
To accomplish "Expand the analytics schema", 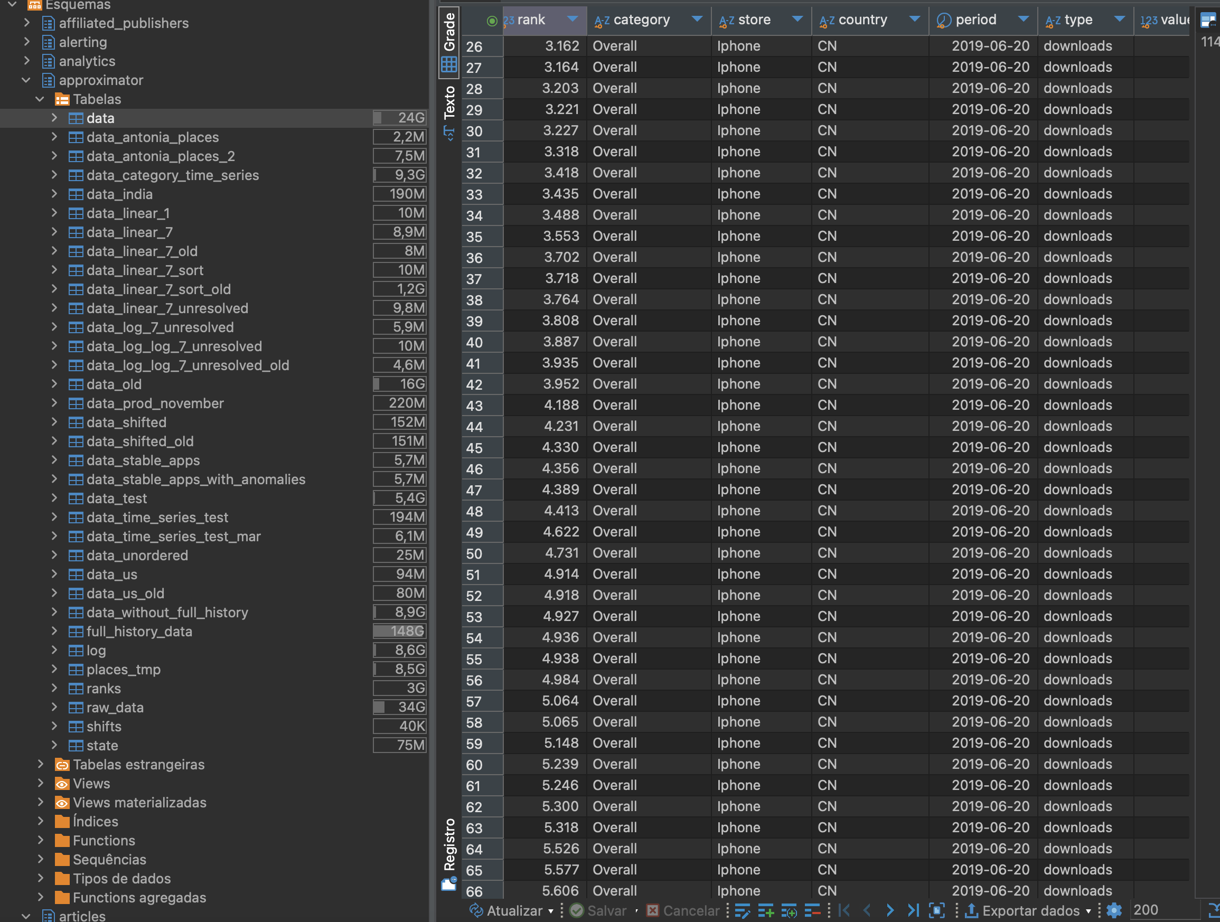I will coord(26,61).
